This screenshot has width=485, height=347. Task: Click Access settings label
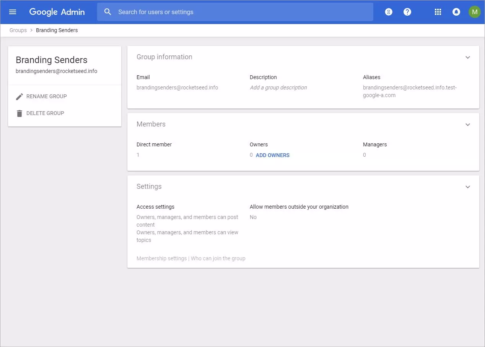(x=155, y=207)
